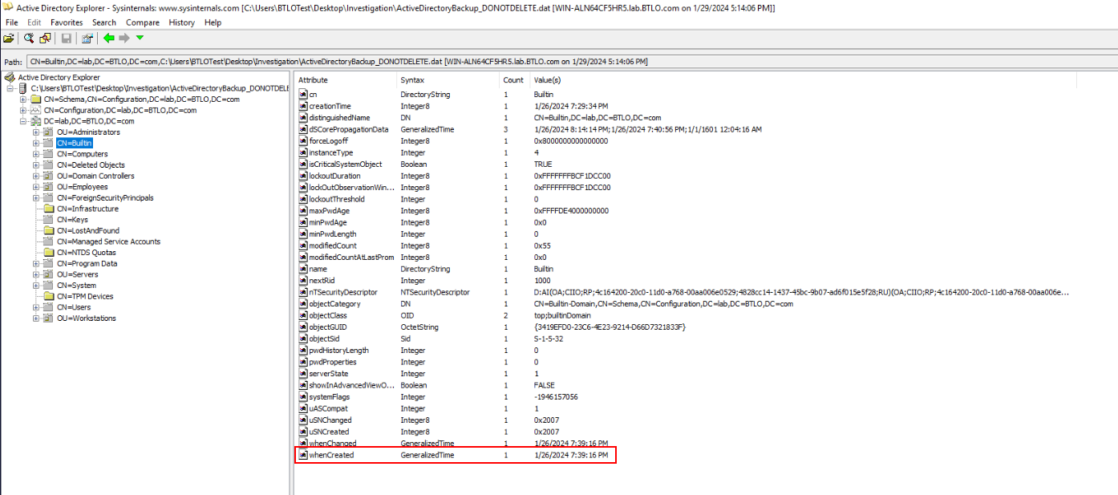Sort by the Syntax column header
This screenshot has height=495, width=1118.
pyautogui.click(x=448, y=80)
